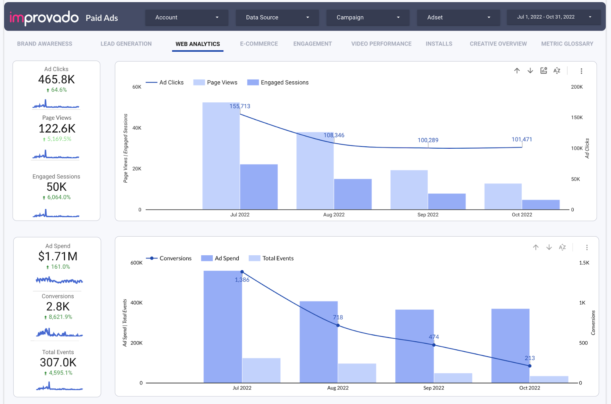Screen dimensions: 611x404
Task: Open chart explore icon in top chart
Action: pos(543,71)
